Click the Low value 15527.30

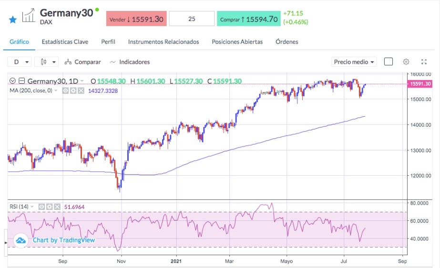(188, 81)
